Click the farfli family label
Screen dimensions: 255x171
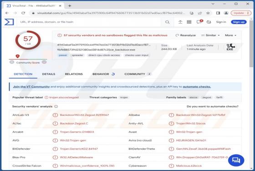(x=219, y=97)
